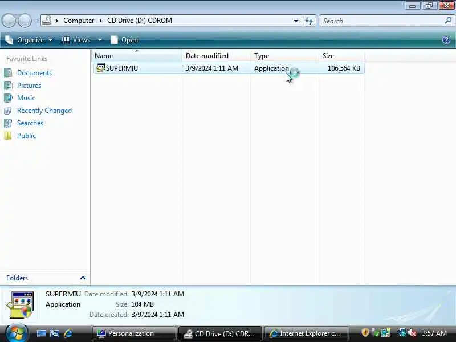This screenshot has height=342, width=456.
Task: Click the recent pages dropdown arrow
Action: 36,21
